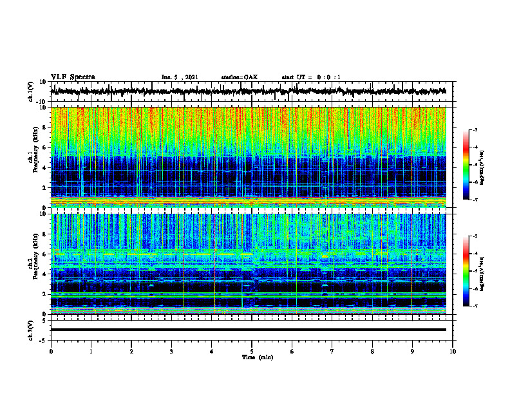Click the "8" kHz tick on ch.1 spectrogram
The height and width of the screenshot is (394, 510).
pos(45,127)
